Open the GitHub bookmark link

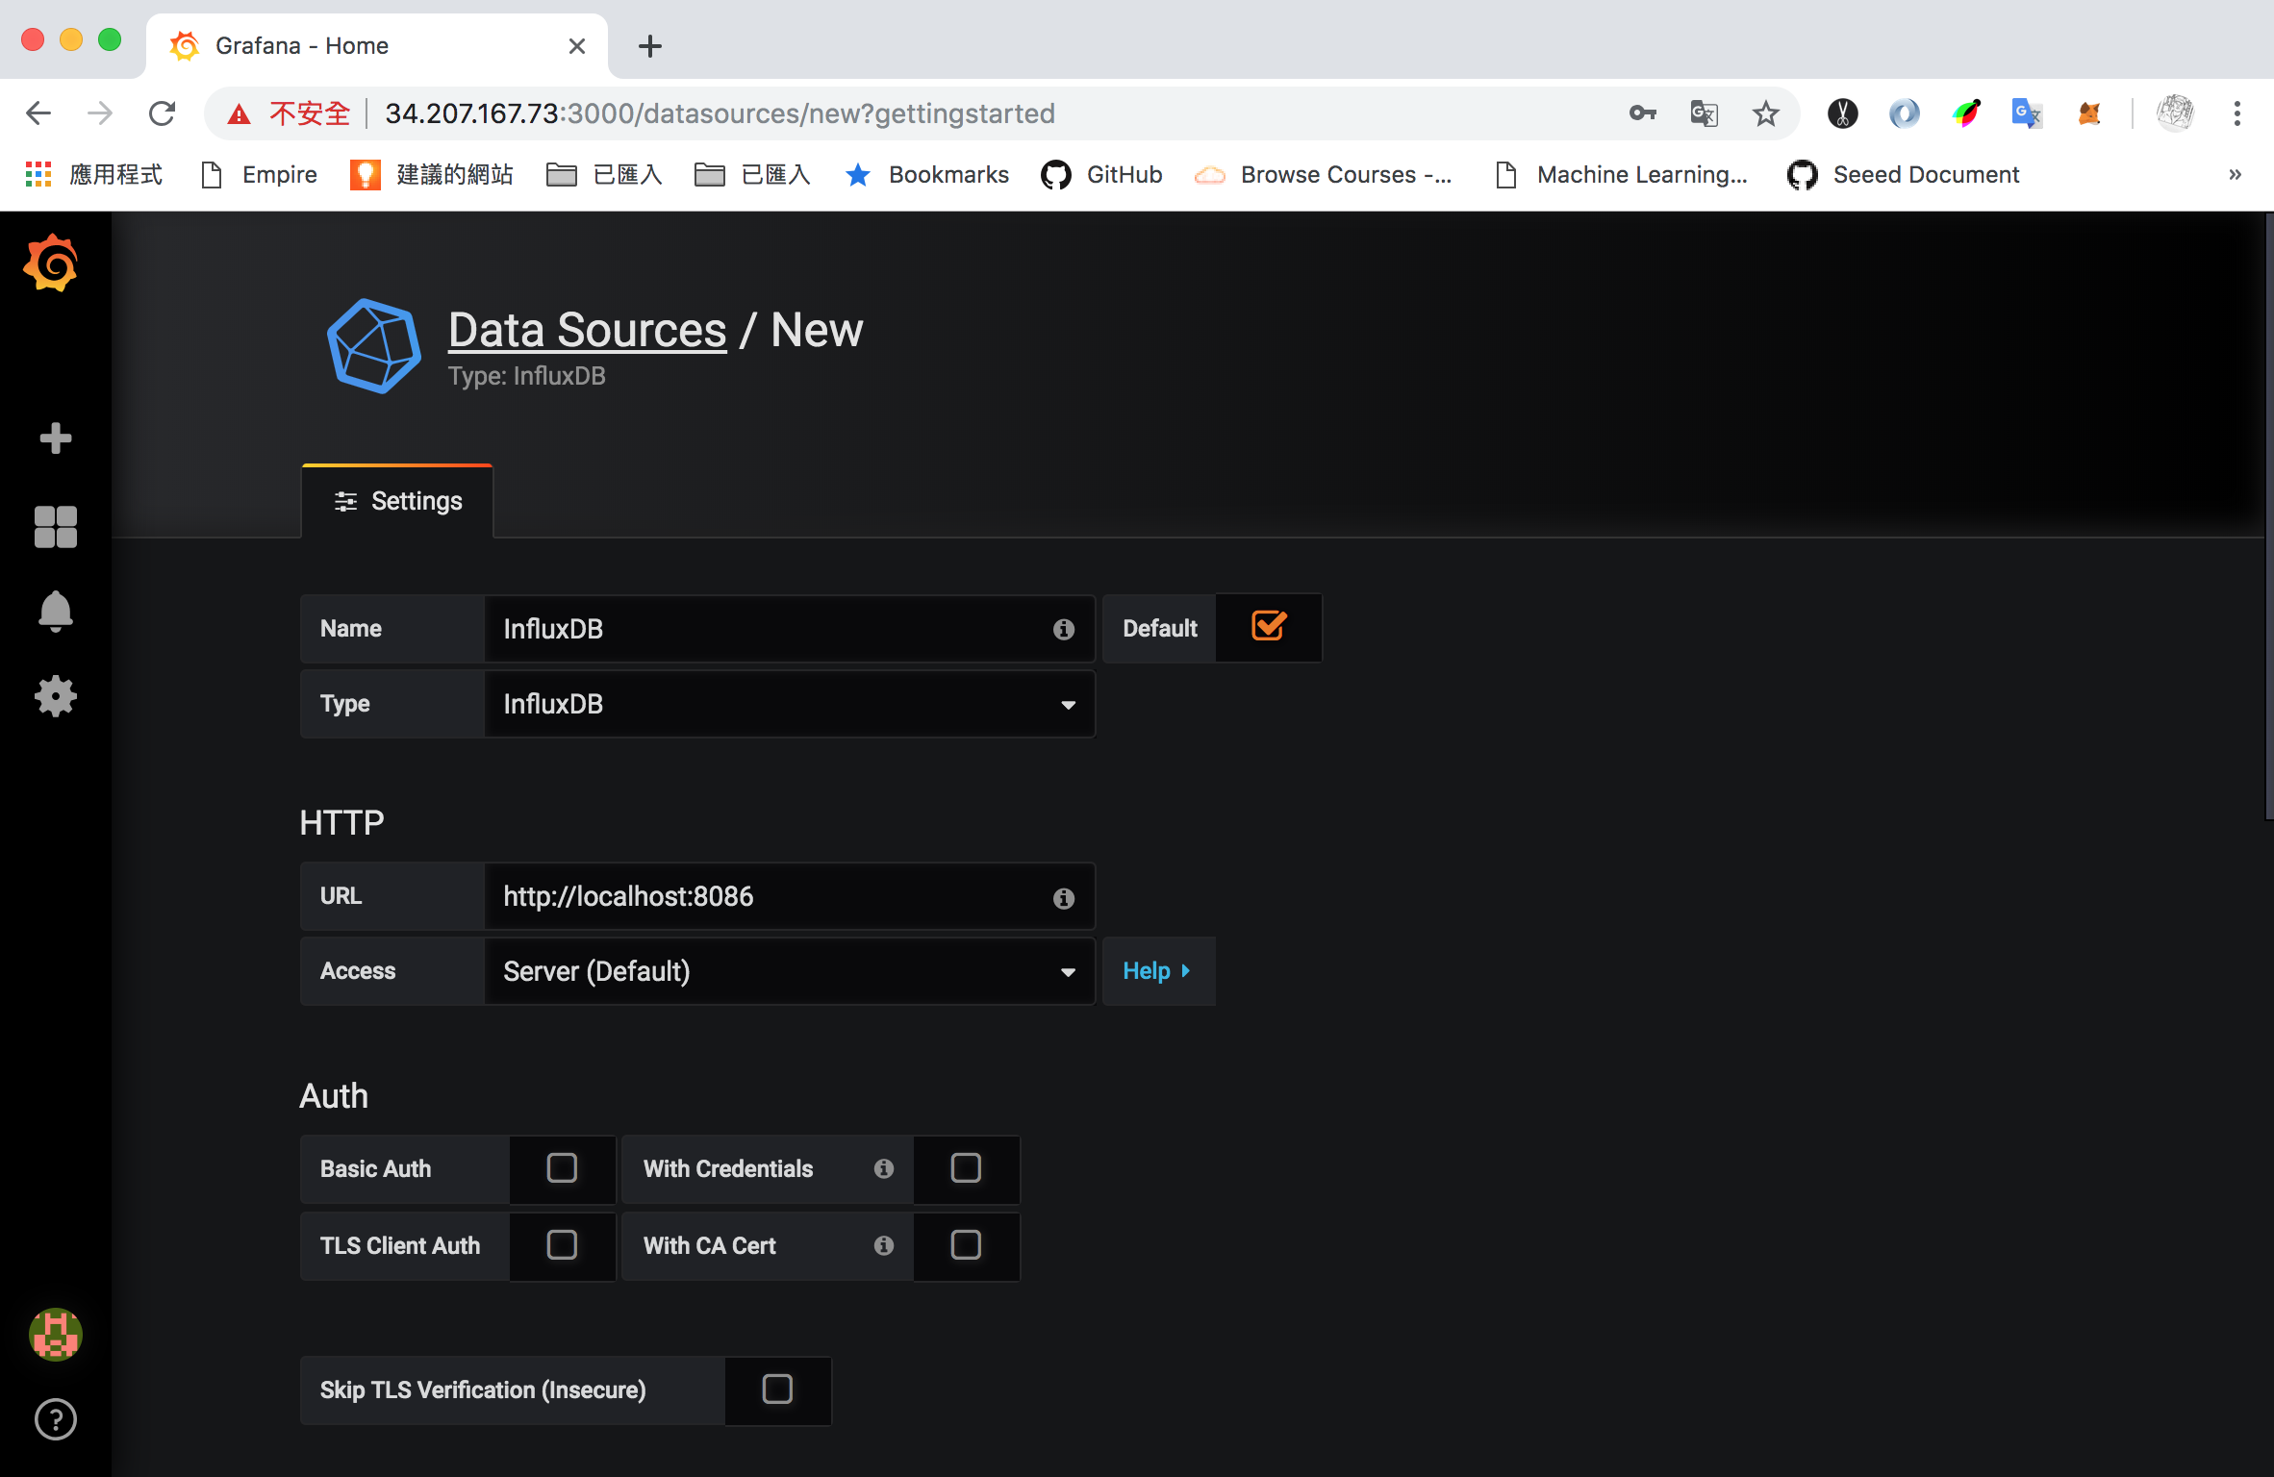[1102, 174]
